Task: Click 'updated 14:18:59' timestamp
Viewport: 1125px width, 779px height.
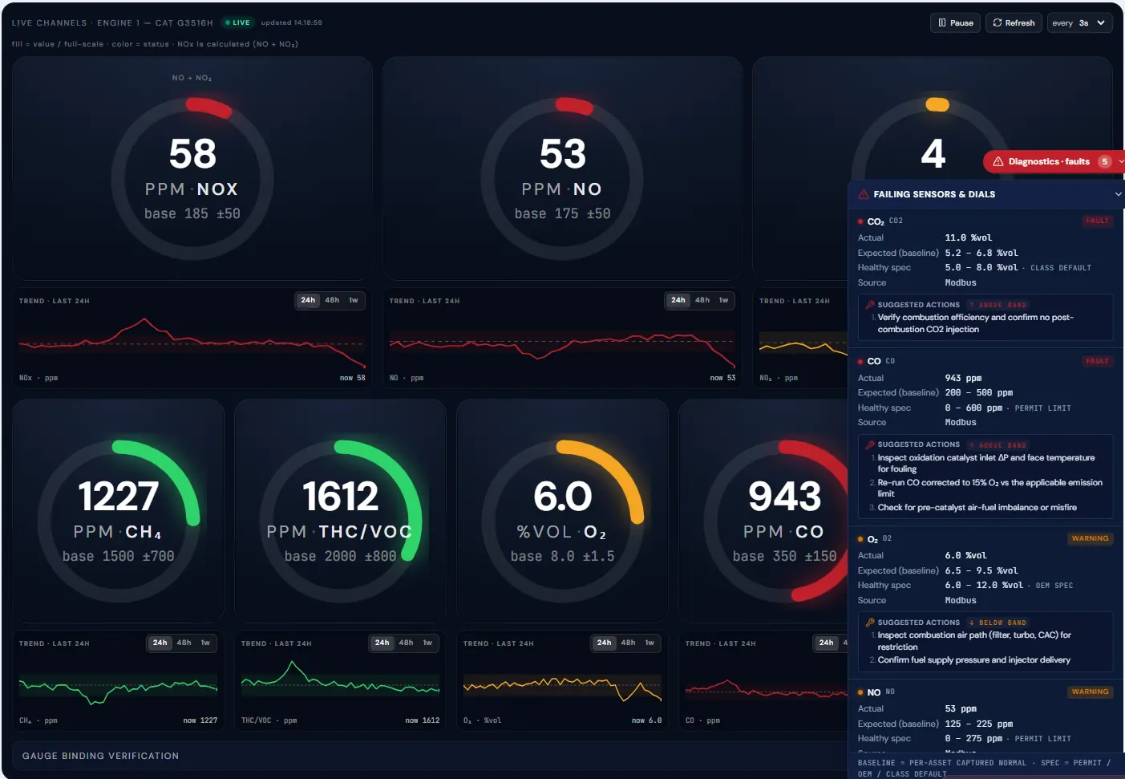Action: [x=291, y=23]
